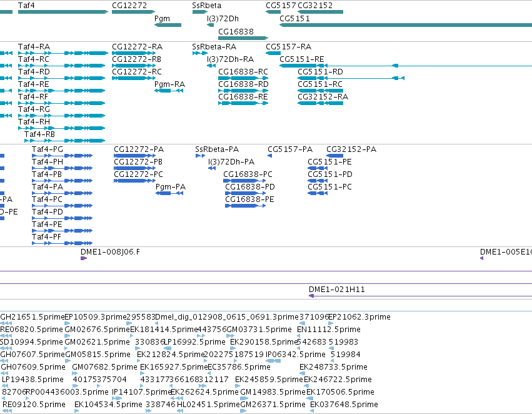Click the CG16838 gene bar
This screenshot has height=414, width=532.
pyautogui.click(x=243, y=38)
